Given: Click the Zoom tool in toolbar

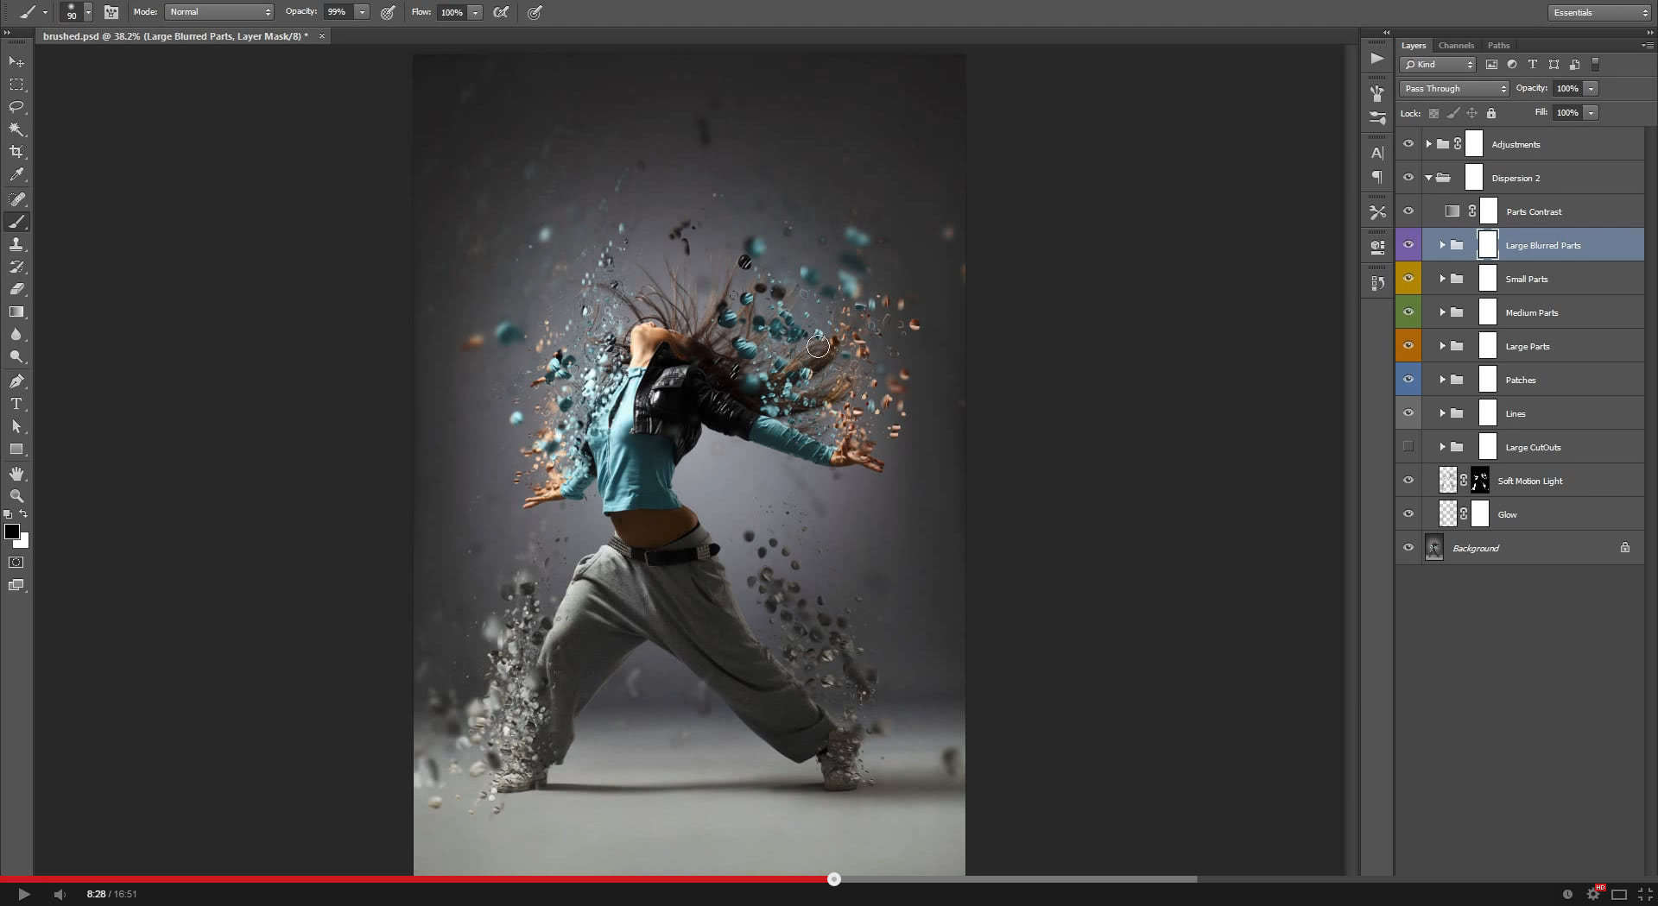Looking at the screenshot, I should click(16, 496).
